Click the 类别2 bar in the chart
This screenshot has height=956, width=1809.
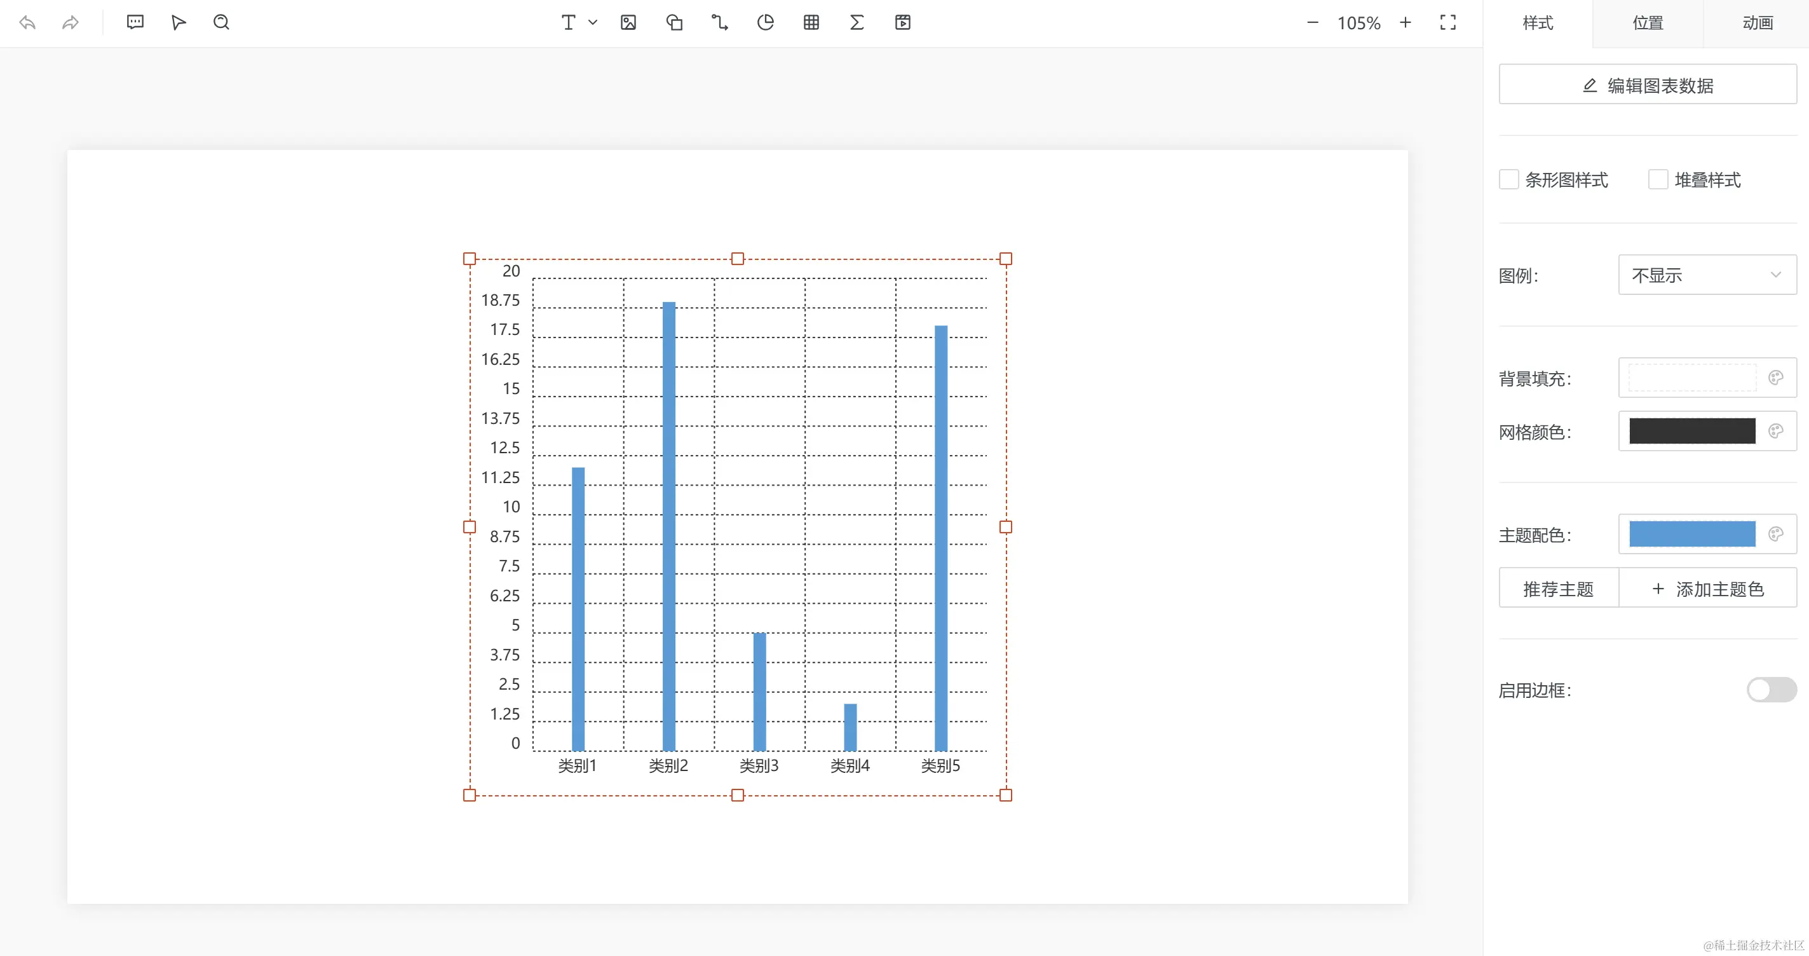pos(668,527)
